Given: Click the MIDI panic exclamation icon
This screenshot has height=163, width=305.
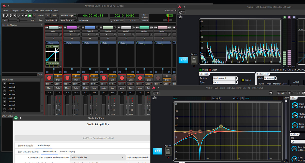Looking at the screenshot, I should 3,16.
